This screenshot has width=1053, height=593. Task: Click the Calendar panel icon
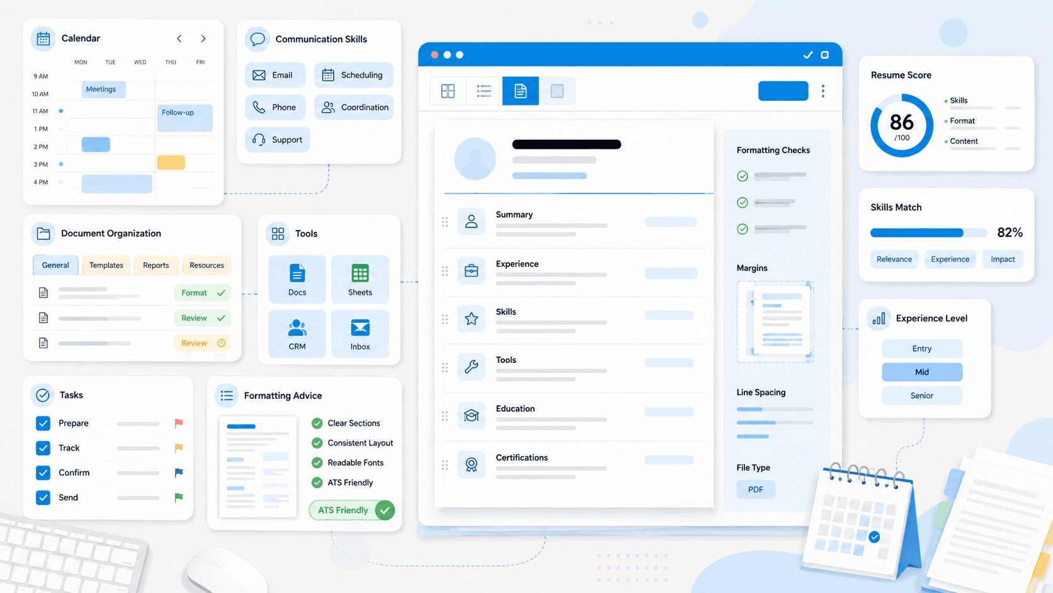pos(43,38)
